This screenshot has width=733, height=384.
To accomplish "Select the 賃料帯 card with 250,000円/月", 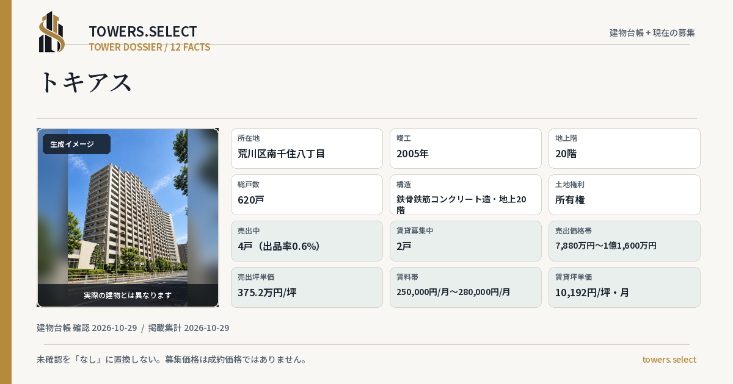I will pos(465,287).
